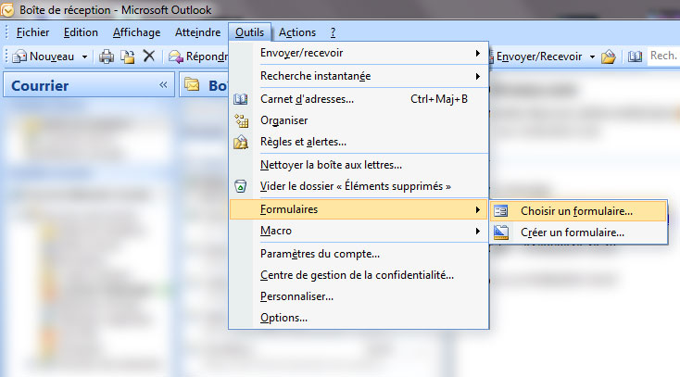Image resolution: width=680 pixels, height=377 pixels.
Task: Click the Nouveau toolbar button
Action: pyautogui.click(x=43, y=57)
